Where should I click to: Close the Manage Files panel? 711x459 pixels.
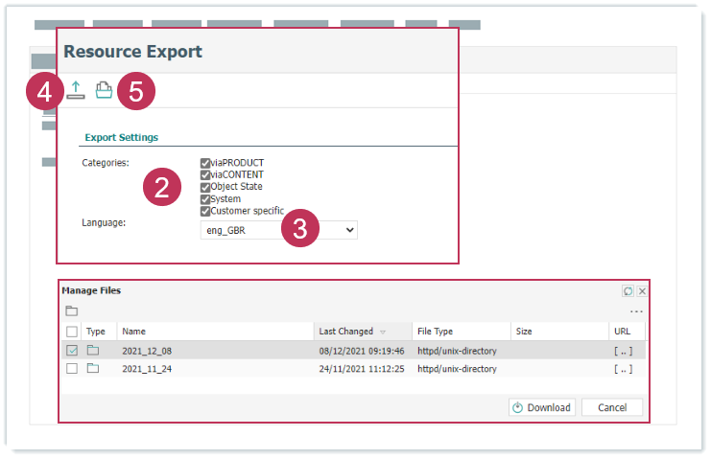(x=642, y=290)
